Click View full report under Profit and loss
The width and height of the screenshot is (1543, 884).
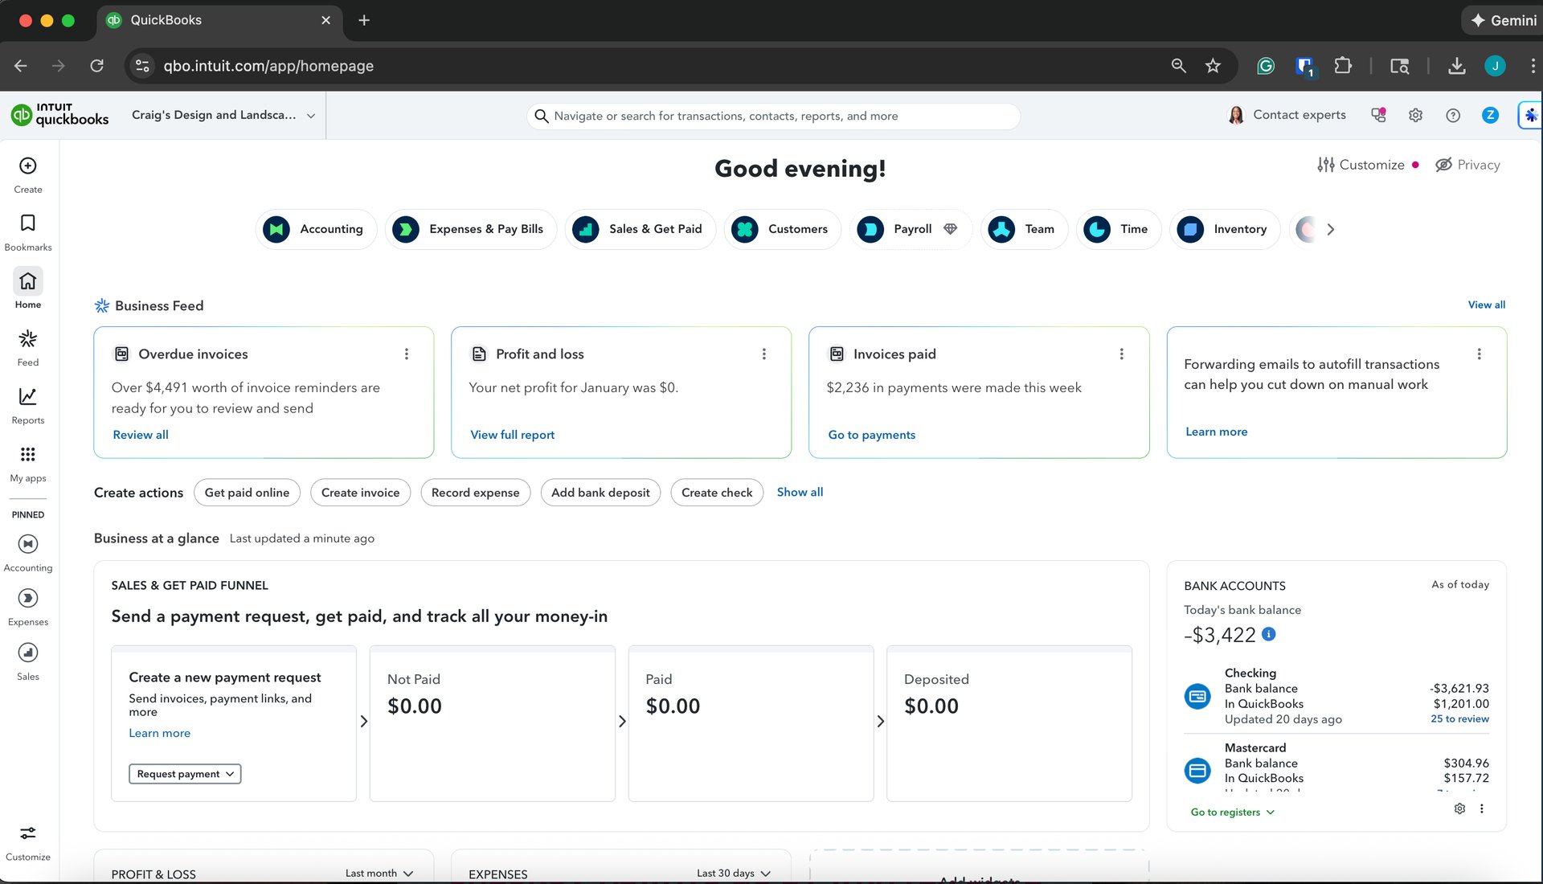pyautogui.click(x=512, y=435)
